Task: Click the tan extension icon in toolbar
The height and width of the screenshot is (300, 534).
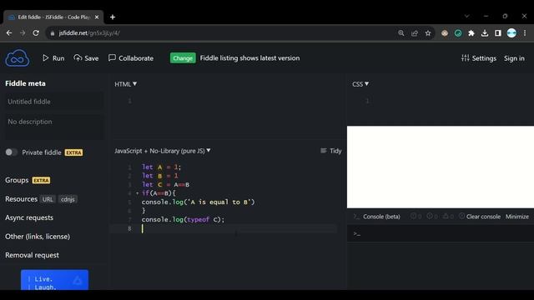Action: (445, 33)
